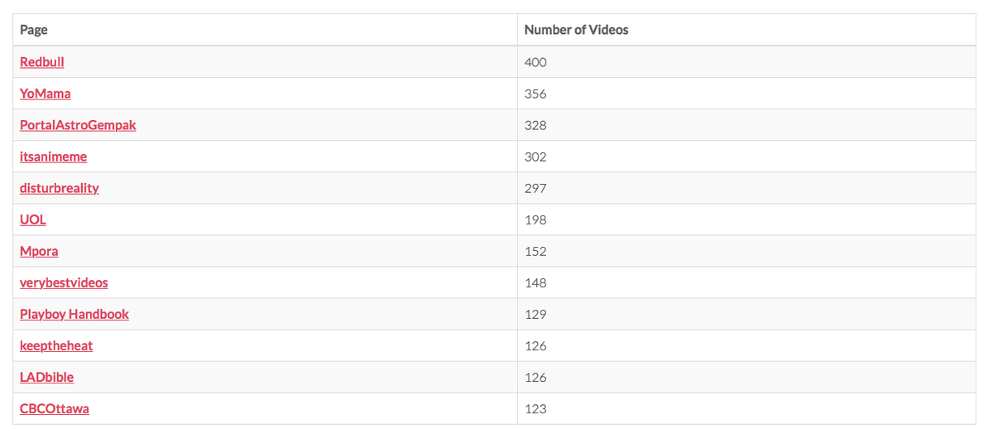Click the PortalAstroGempak link
The image size is (993, 439).
click(78, 125)
